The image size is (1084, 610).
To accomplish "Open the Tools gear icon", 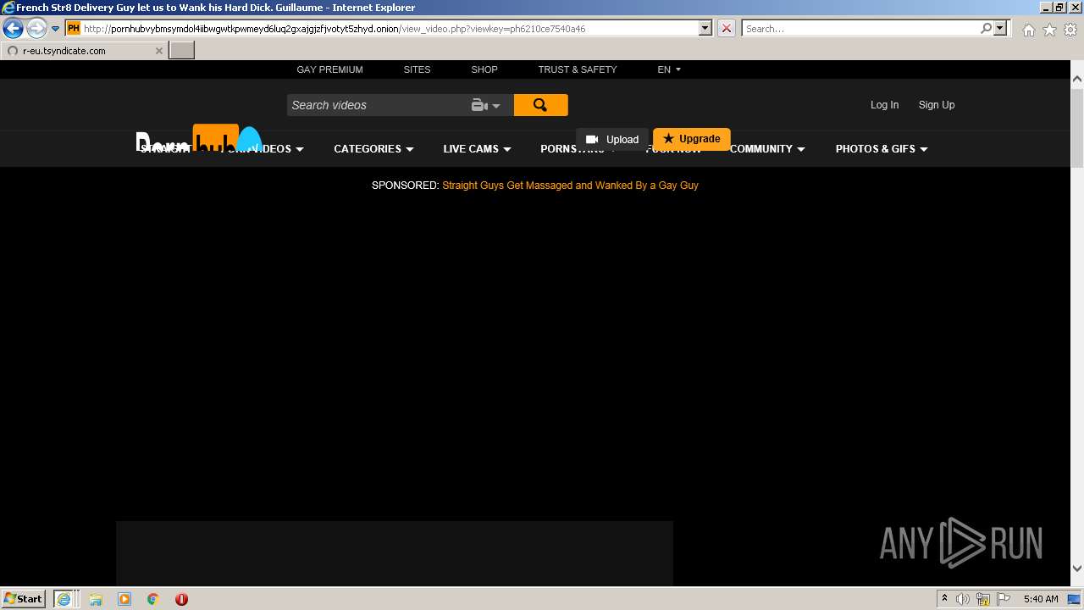I will (x=1070, y=30).
